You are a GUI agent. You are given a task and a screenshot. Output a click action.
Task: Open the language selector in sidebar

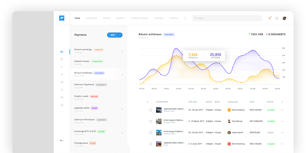click(62, 140)
